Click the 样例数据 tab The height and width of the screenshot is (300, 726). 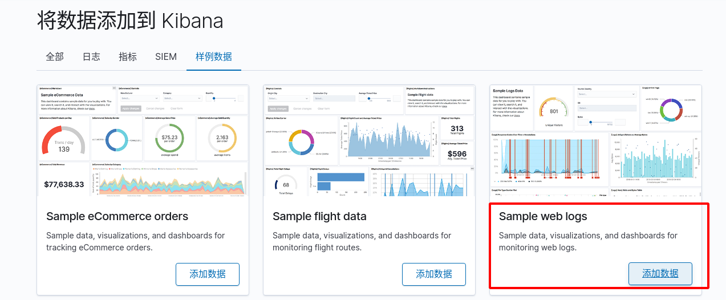[x=214, y=56]
